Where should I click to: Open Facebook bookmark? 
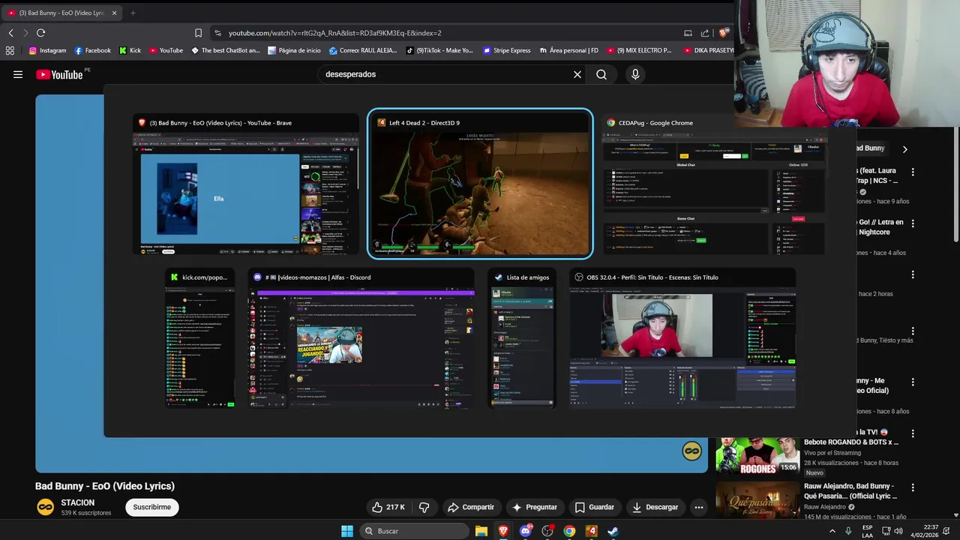92,50
